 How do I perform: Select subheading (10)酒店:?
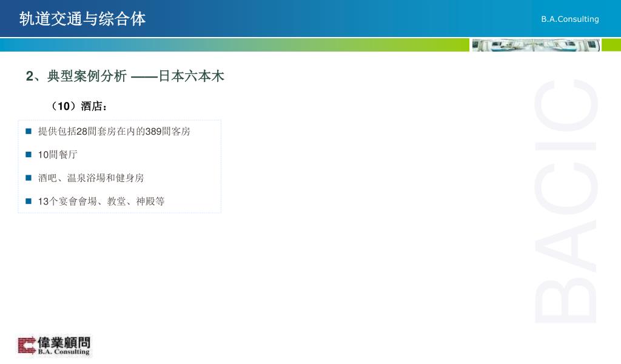(78, 106)
